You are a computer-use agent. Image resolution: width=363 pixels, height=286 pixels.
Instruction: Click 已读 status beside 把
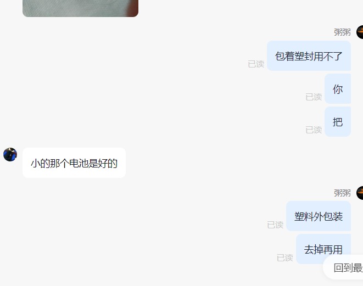[x=314, y=130]
